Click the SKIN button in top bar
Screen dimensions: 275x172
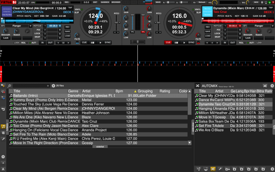click(256, 2)
